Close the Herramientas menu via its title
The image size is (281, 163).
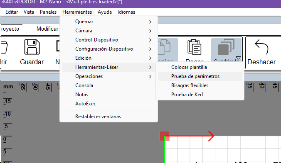coord(77,12)
